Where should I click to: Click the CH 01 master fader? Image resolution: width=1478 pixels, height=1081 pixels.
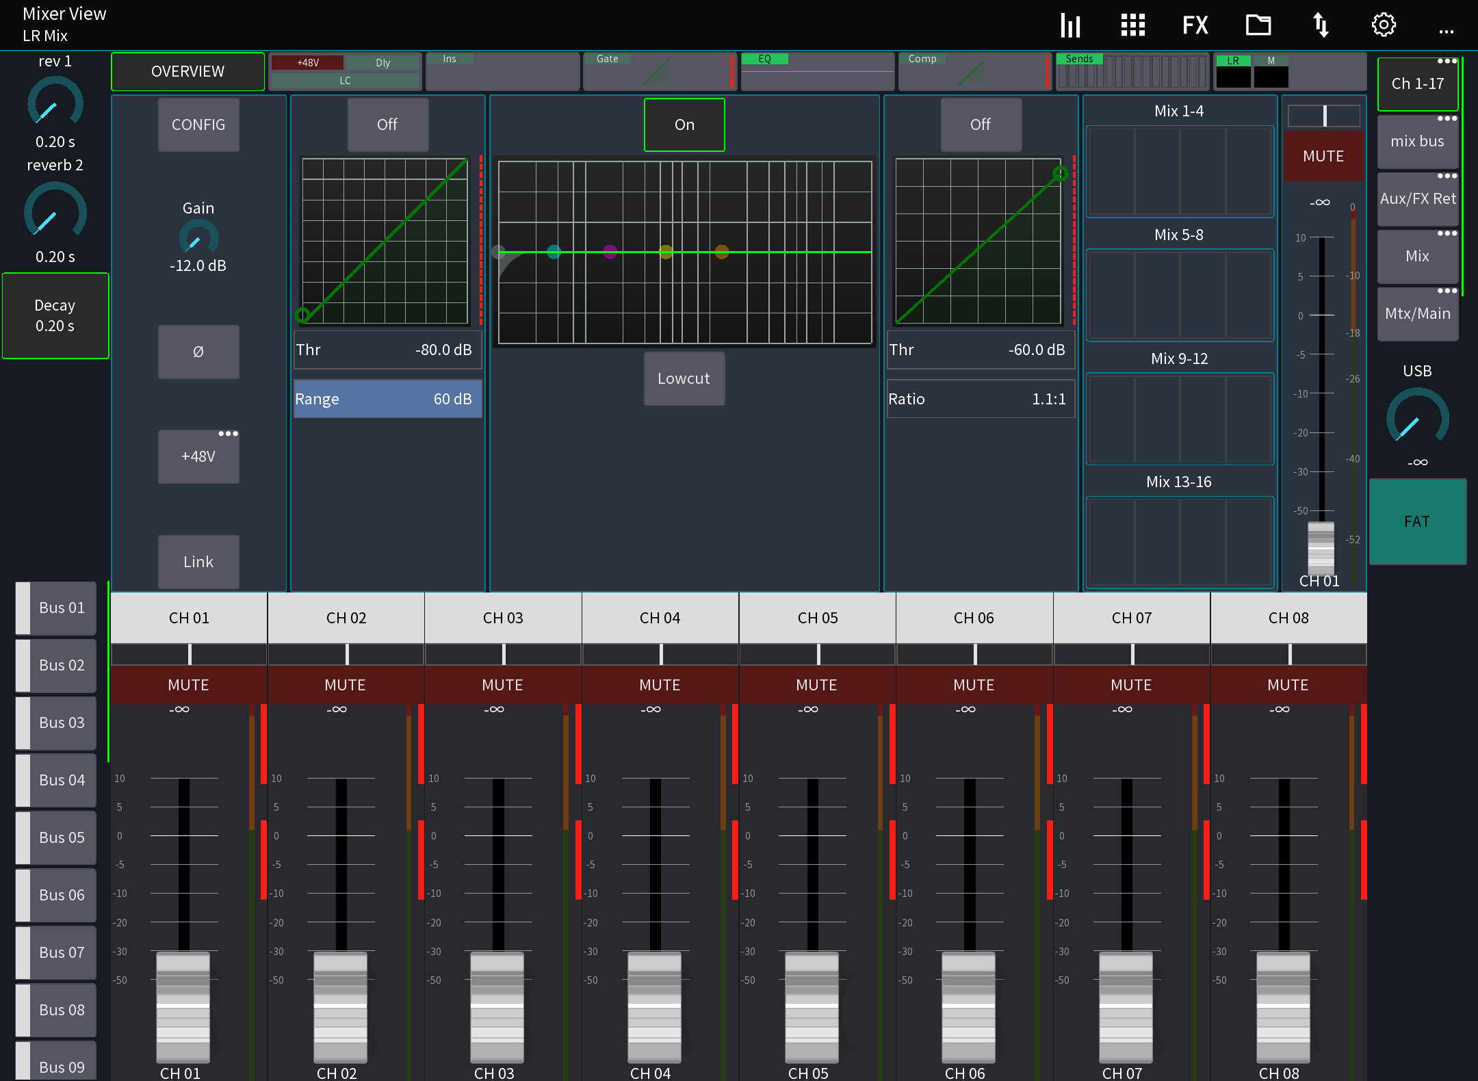click(1320, 547)
